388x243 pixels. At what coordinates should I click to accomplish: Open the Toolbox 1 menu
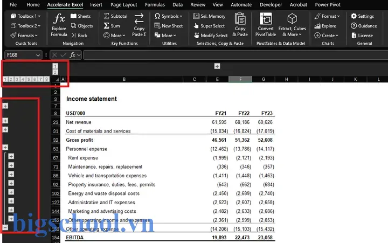pos(25,16)
